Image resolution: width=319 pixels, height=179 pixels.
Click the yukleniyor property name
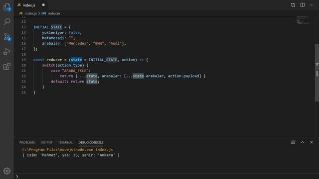53,33
